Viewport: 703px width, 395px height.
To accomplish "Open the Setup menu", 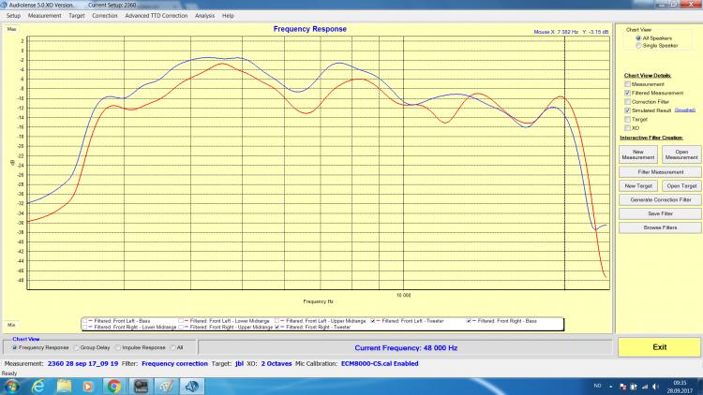I will (13, 16).
